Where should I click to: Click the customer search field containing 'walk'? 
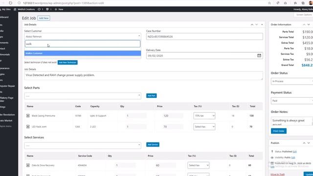coord(83,44)
